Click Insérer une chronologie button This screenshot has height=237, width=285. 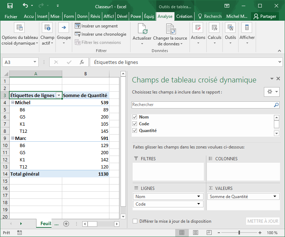(x=100, y=34)
